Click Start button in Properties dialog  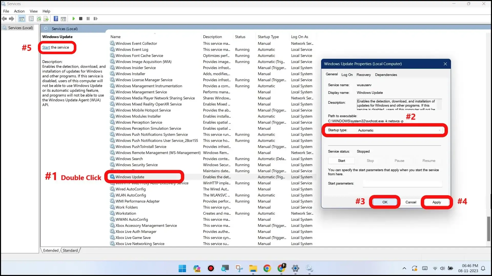click(341, 160)
